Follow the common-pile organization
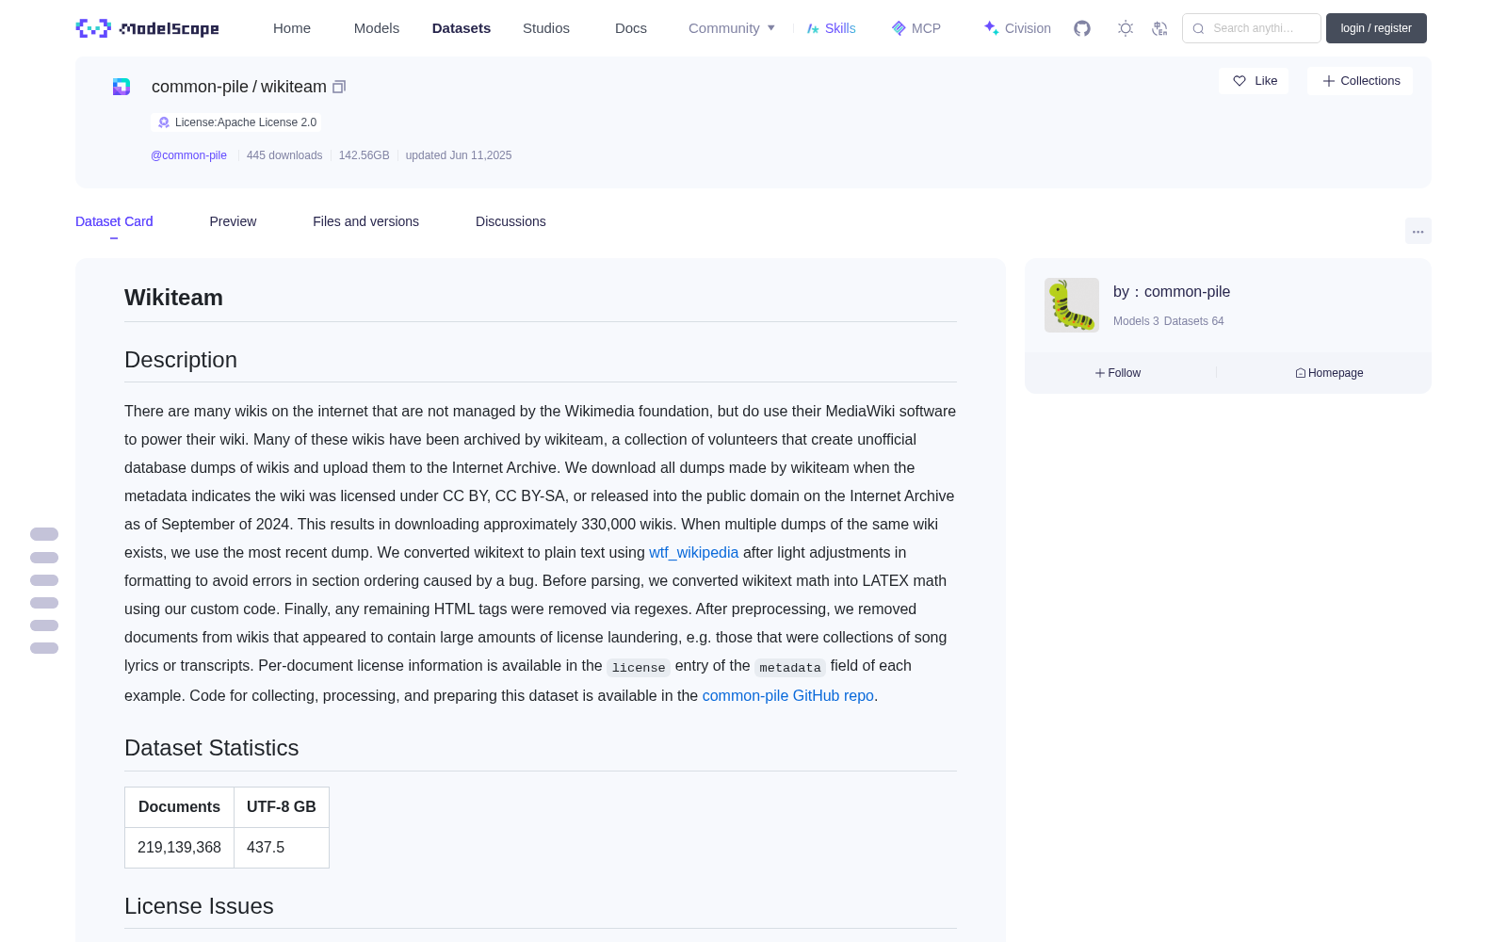1507x942 pixels. tap(1118, 373)
